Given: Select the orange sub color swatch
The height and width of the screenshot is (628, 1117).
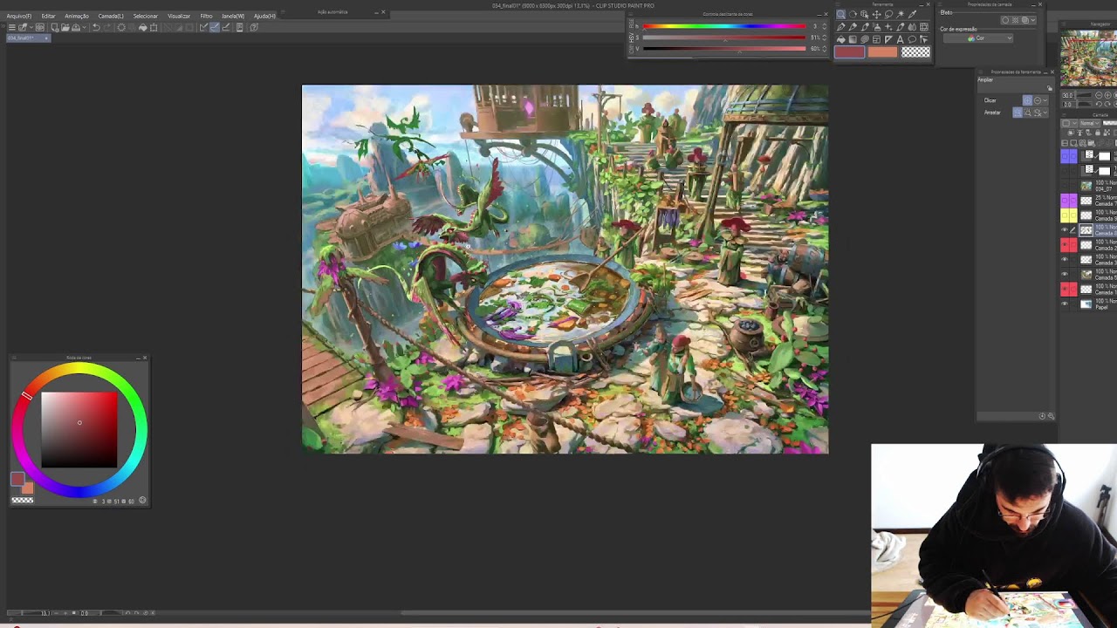Looking at the screenshot, I should [882, 51].
